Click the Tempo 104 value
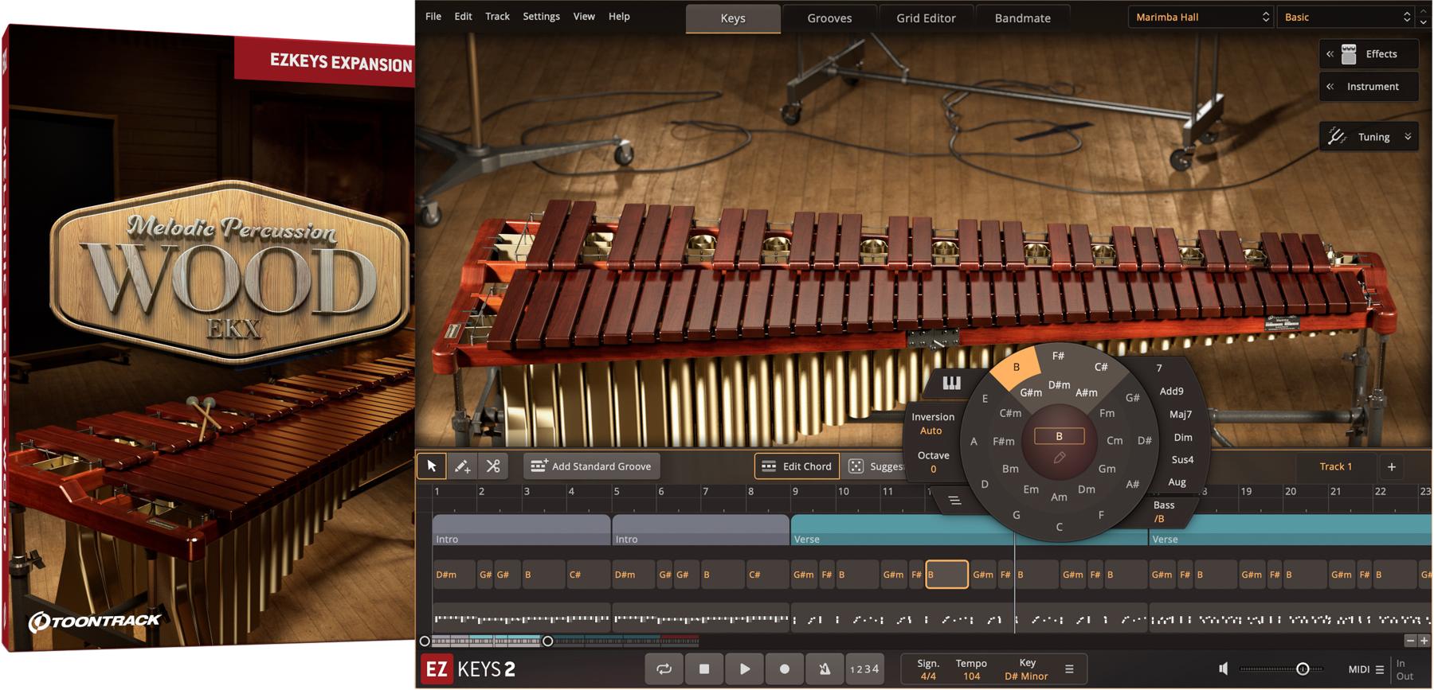 [x=971, y=676]
